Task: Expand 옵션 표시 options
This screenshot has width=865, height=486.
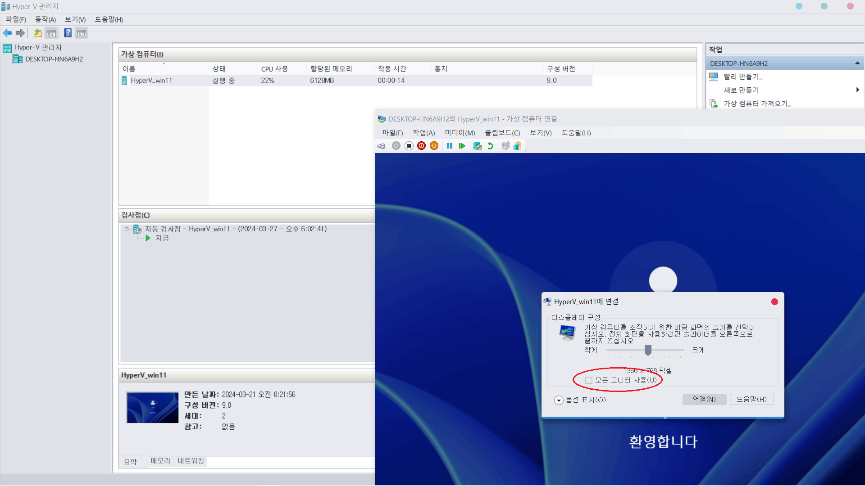Action: (559, 400)
